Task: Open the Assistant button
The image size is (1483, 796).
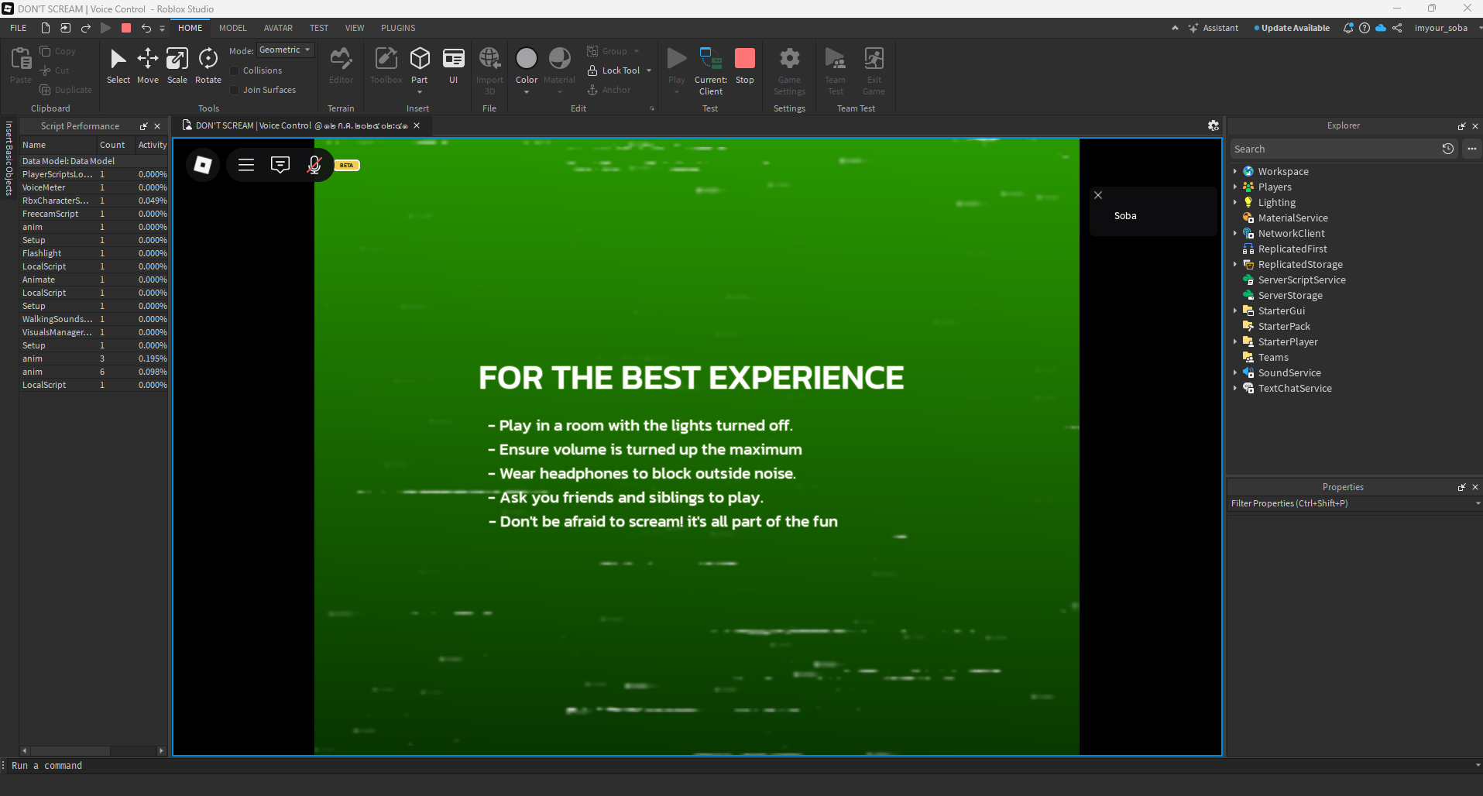Action: point(1214,28)
